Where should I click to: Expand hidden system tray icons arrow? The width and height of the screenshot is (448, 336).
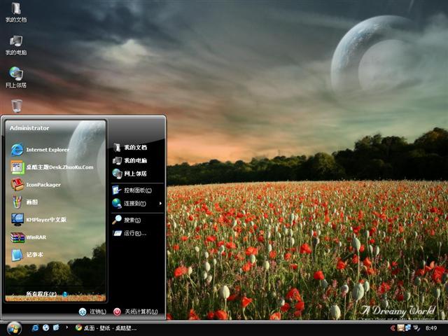(x=392, y=328)
